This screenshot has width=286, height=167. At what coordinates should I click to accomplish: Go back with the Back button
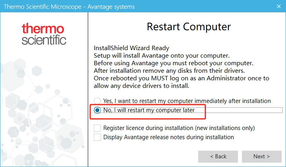pos(218,156)
